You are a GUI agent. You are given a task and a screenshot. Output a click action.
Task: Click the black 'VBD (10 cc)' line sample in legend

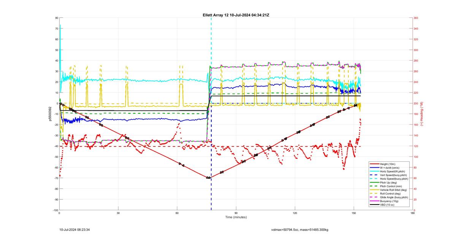tap(374, 205)
